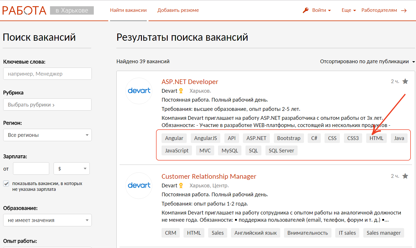Open the sort by publication date dropdown
The image size is (416, 248).
click(367, 61)
